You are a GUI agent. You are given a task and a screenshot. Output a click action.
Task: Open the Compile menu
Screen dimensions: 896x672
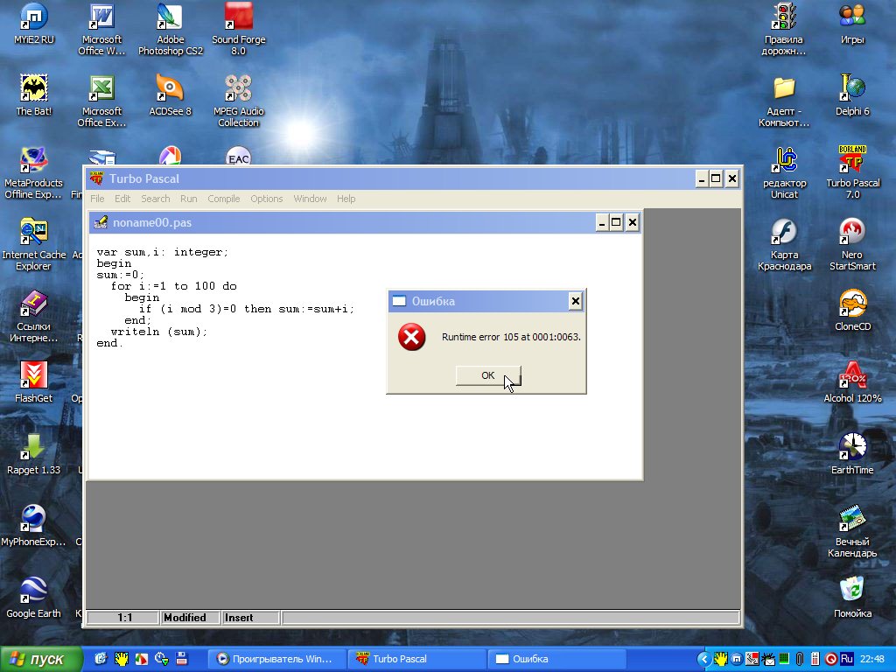tap(223, 199)
